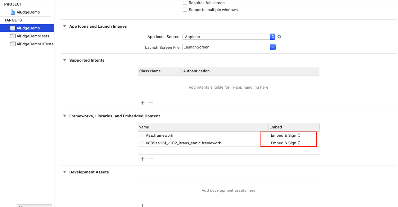Click minus icon to remove selected framework
This screenshot has width=398, height=207.
point(151,159)
